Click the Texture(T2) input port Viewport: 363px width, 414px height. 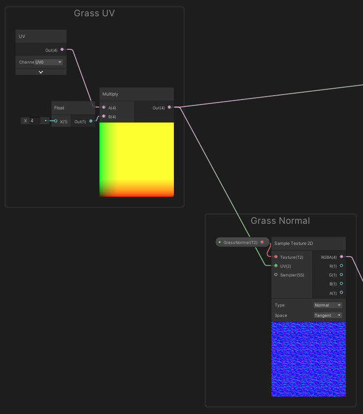[x=276, y=257]
